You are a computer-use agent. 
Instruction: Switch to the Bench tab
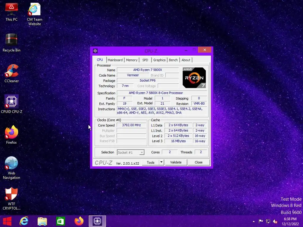(173, 60)
